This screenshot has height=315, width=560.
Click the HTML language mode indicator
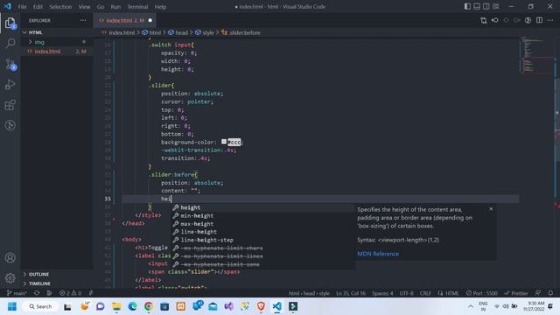pos(452,293)
